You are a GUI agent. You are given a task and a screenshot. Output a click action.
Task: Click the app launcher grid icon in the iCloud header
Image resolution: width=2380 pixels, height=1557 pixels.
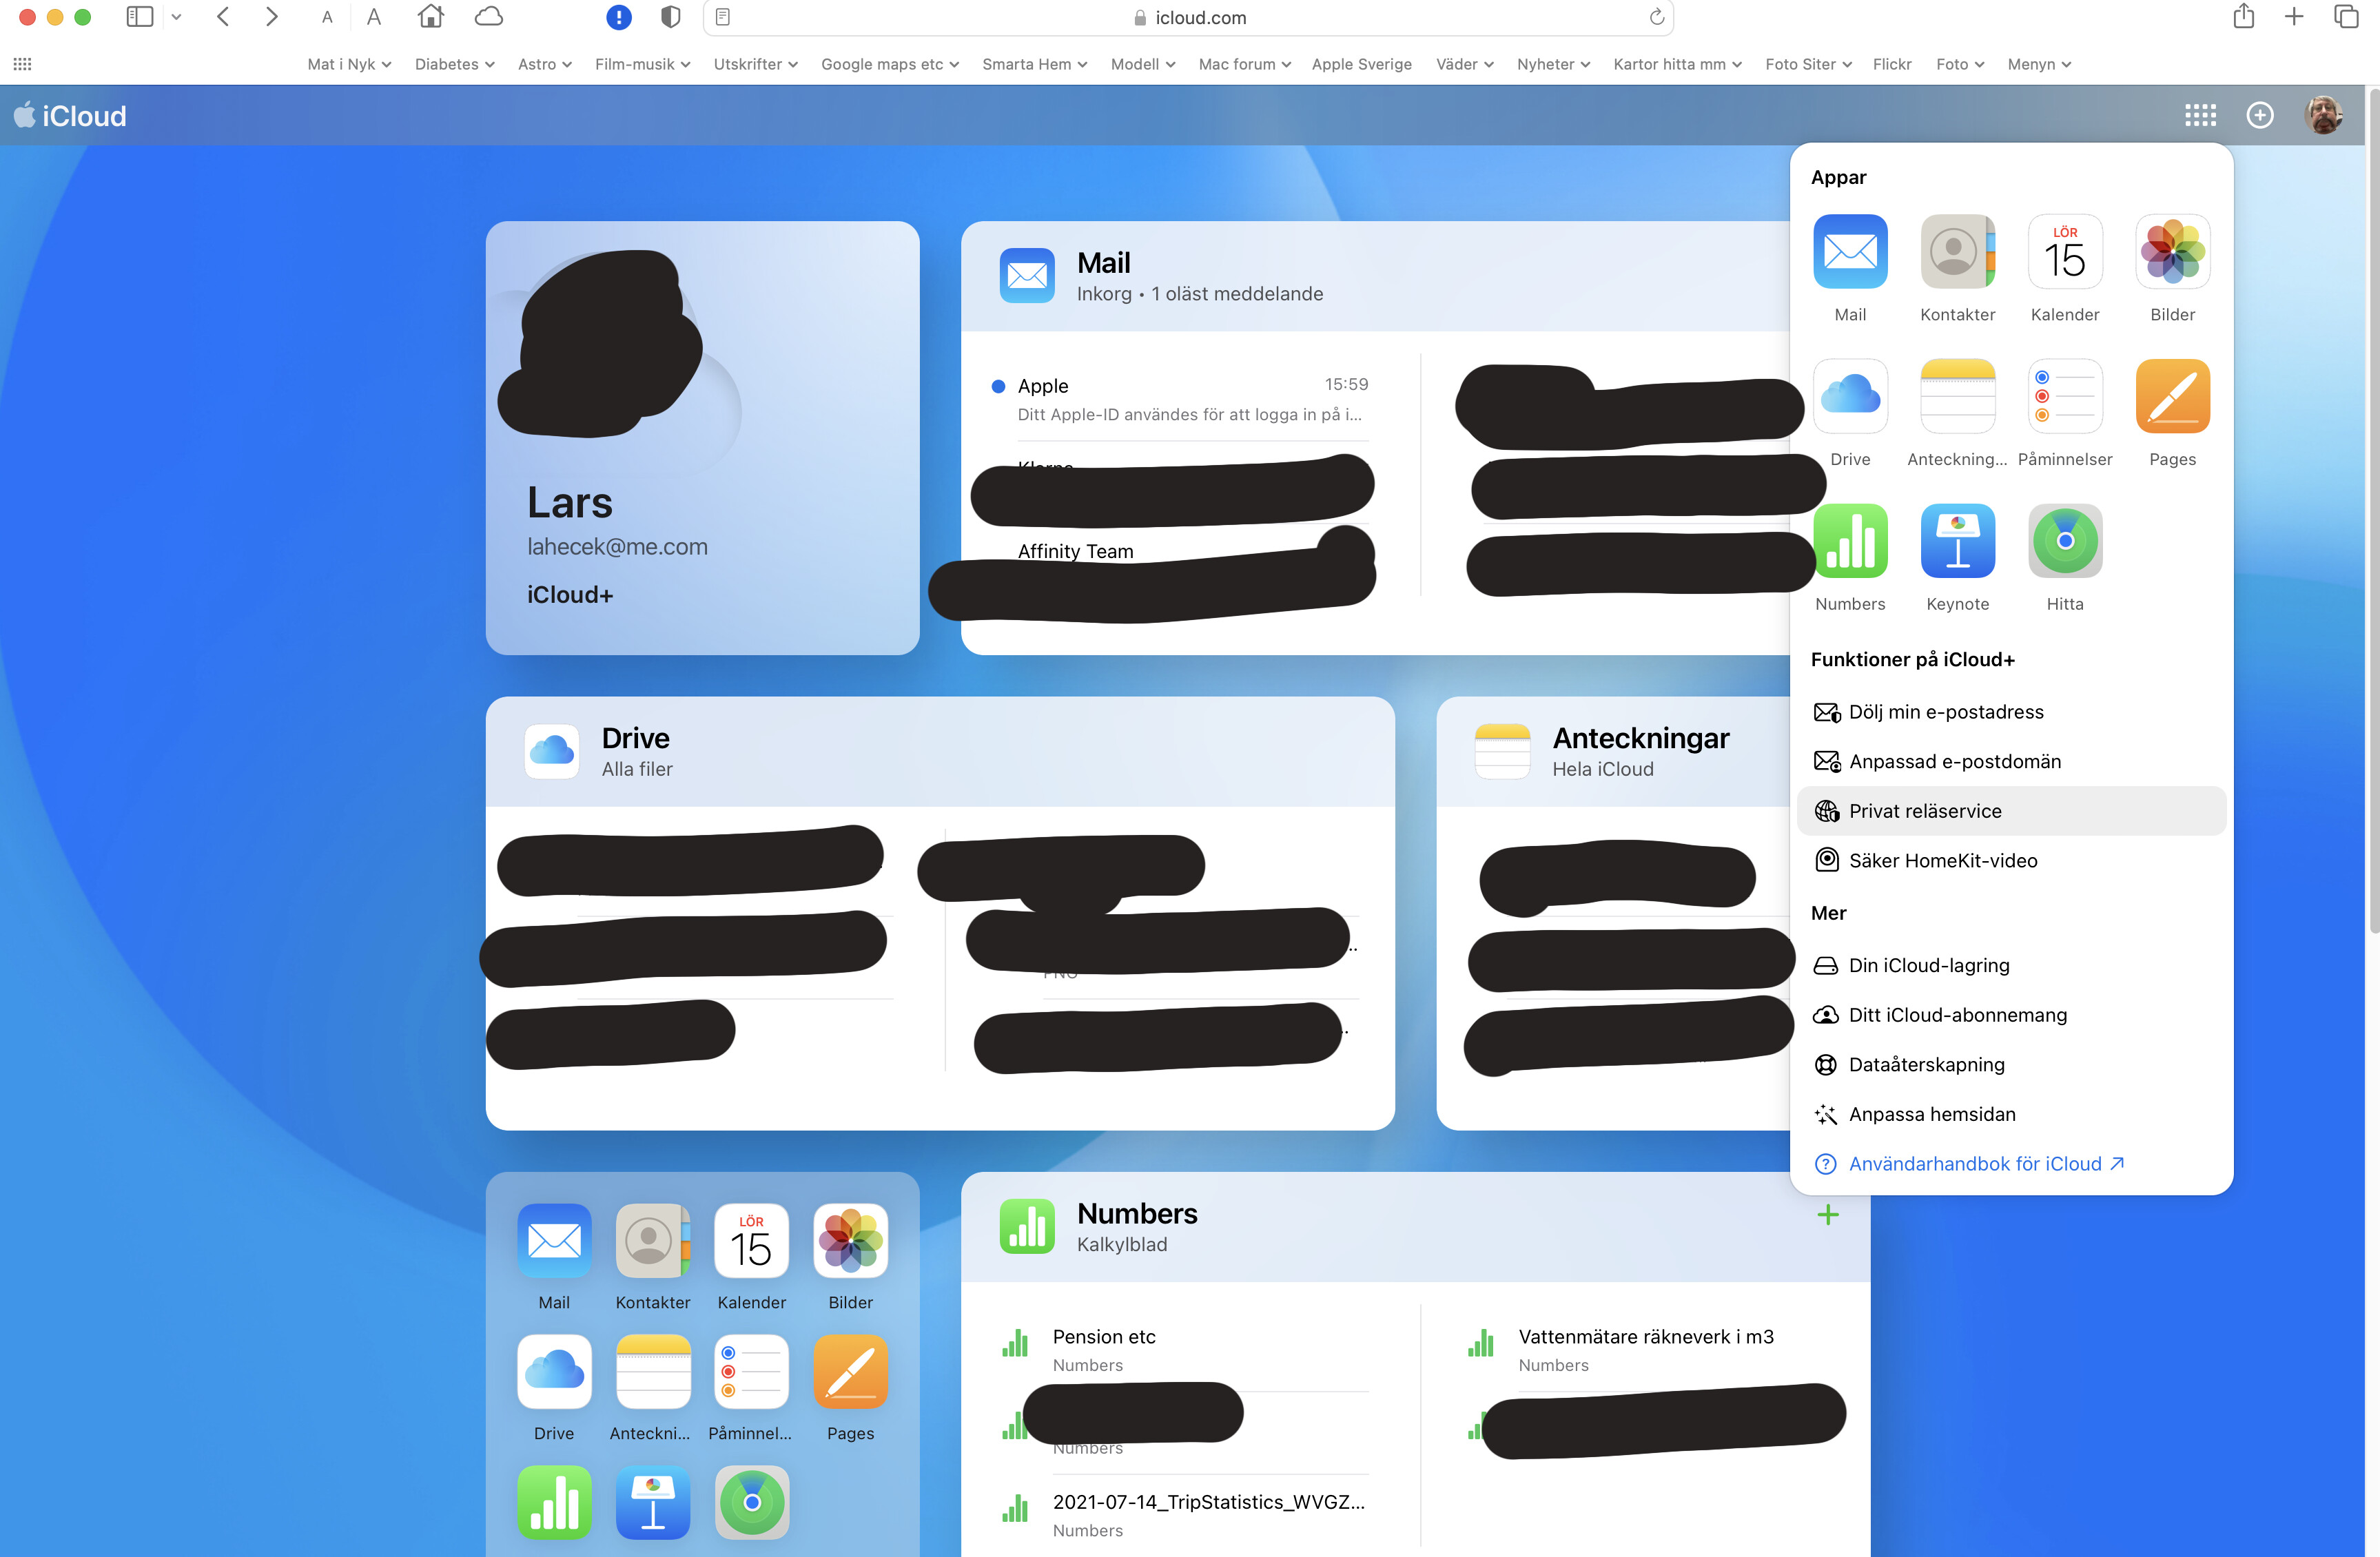(2199, 116)
